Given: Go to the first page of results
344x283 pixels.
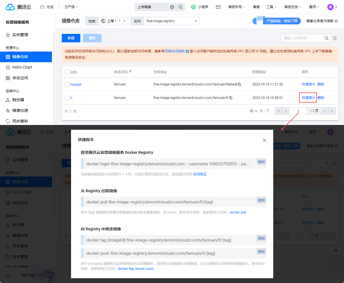Looking at the screenshot, I should click(279, 111).
